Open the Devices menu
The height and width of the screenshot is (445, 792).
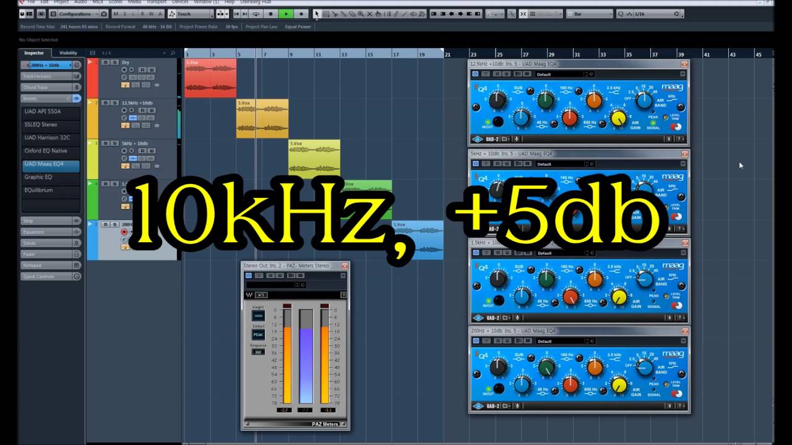pos(180,2)
